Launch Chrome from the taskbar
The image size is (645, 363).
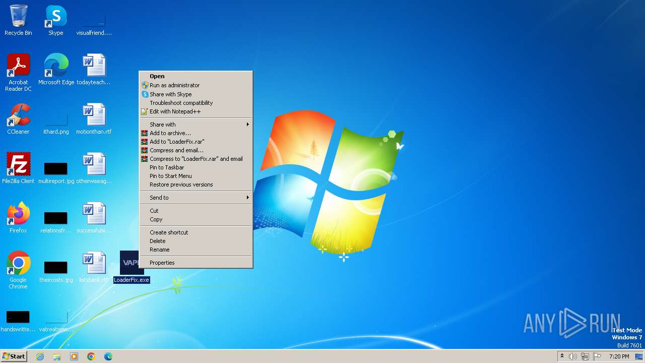[91, 356]
